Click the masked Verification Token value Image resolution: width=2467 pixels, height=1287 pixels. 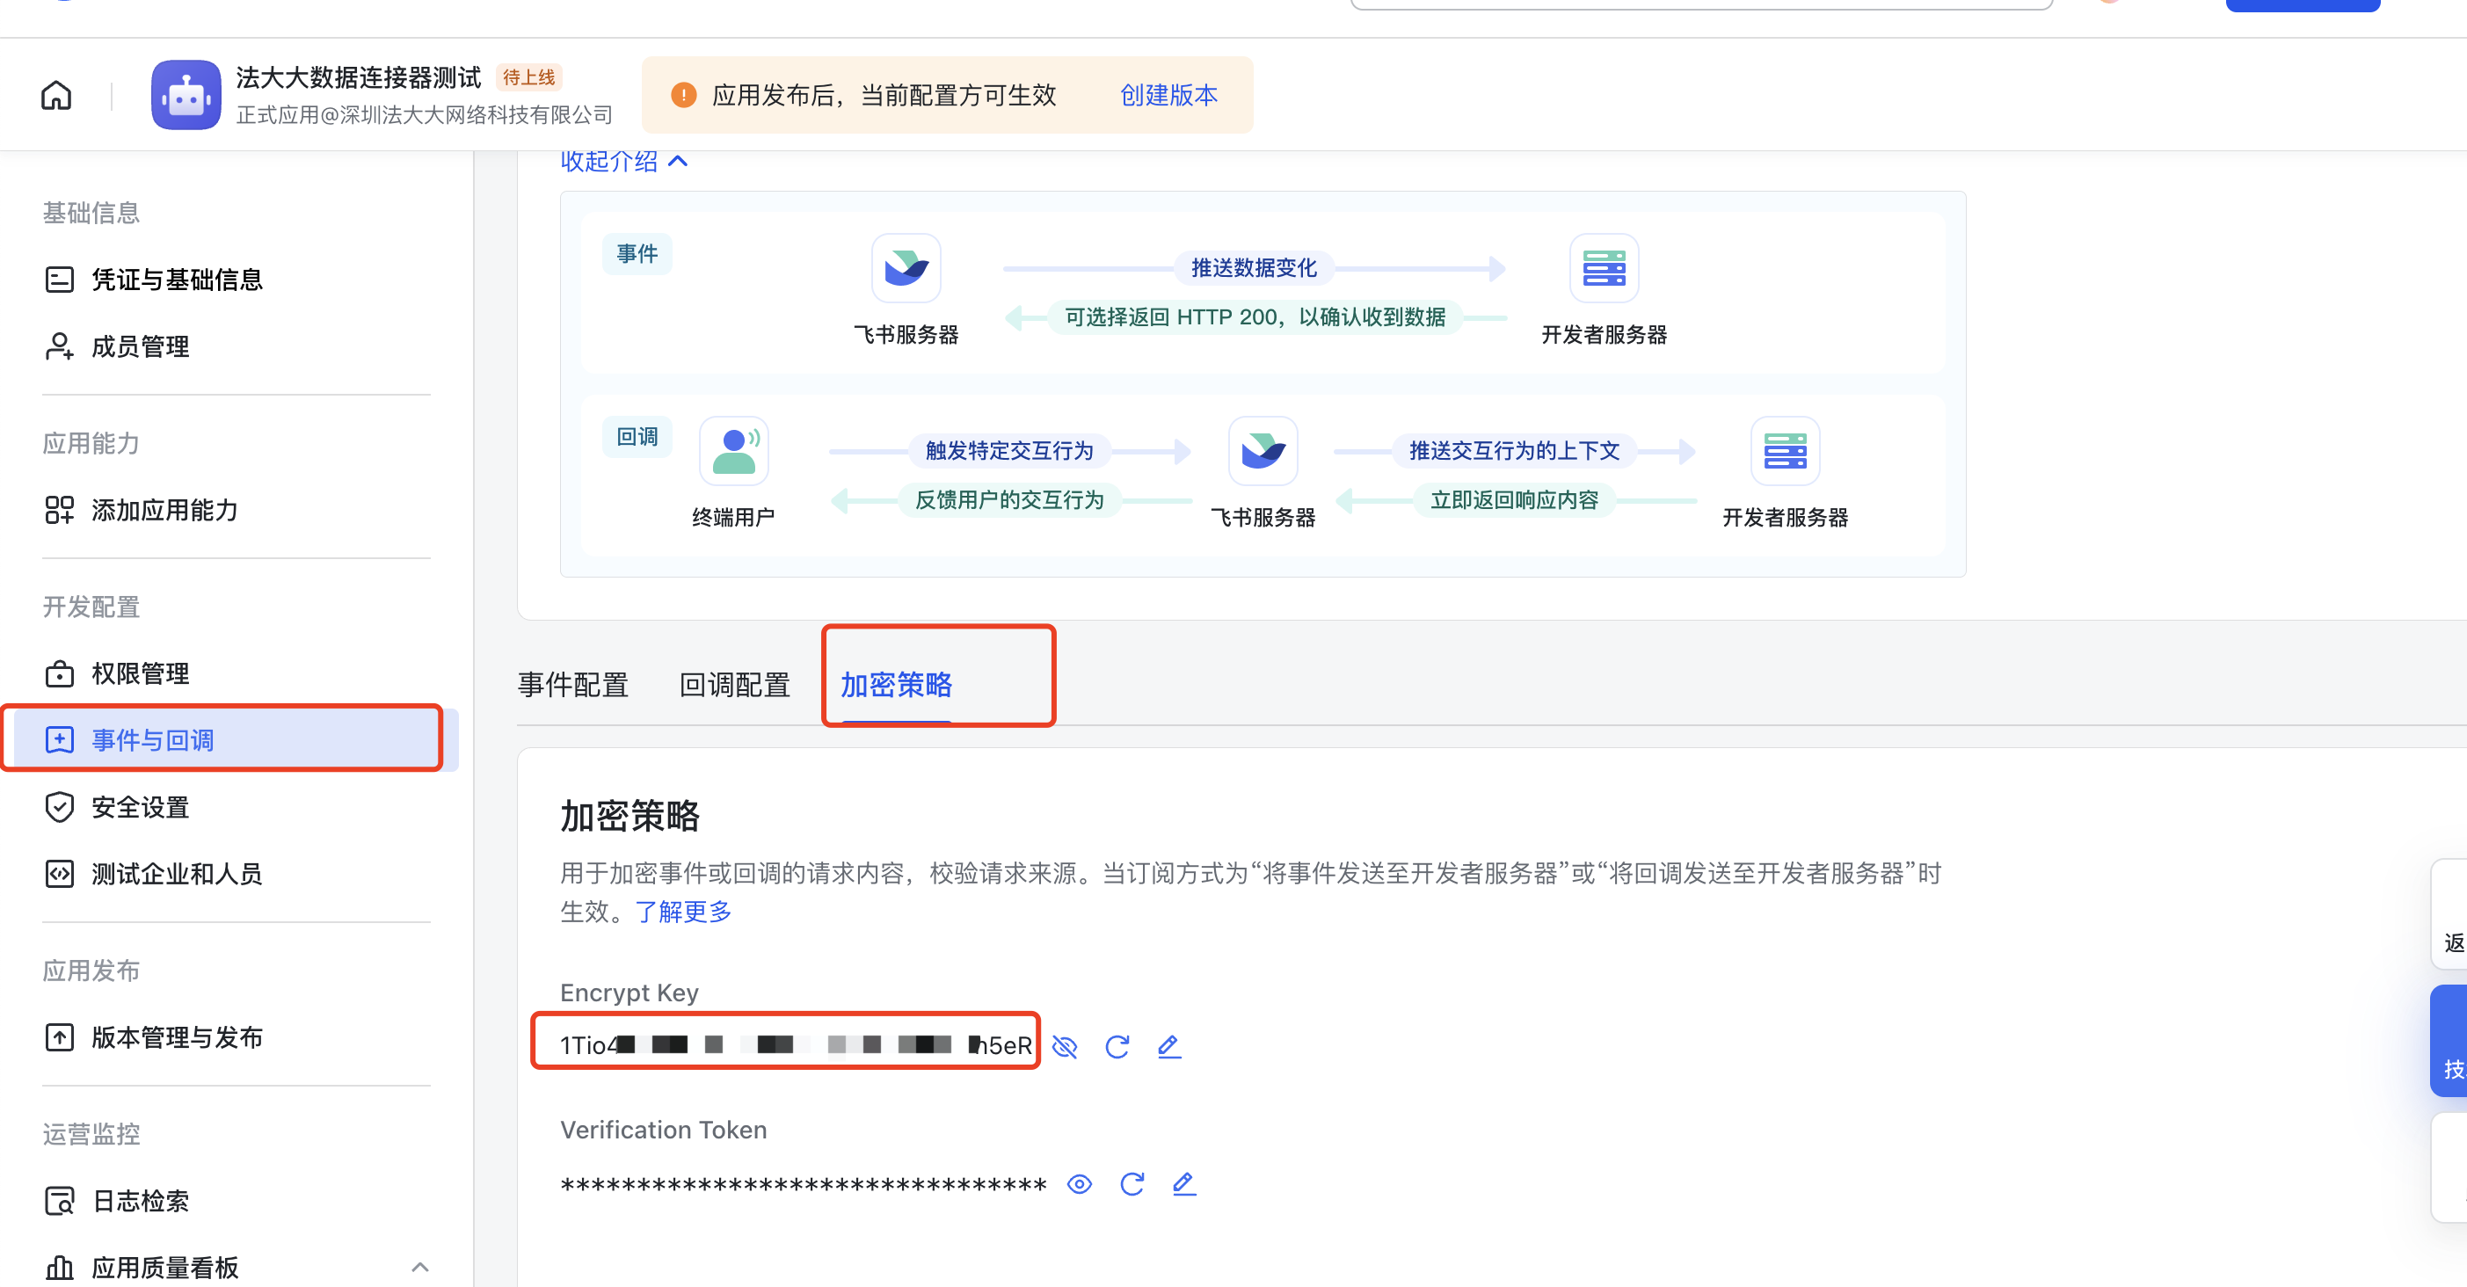point(804,1186)
